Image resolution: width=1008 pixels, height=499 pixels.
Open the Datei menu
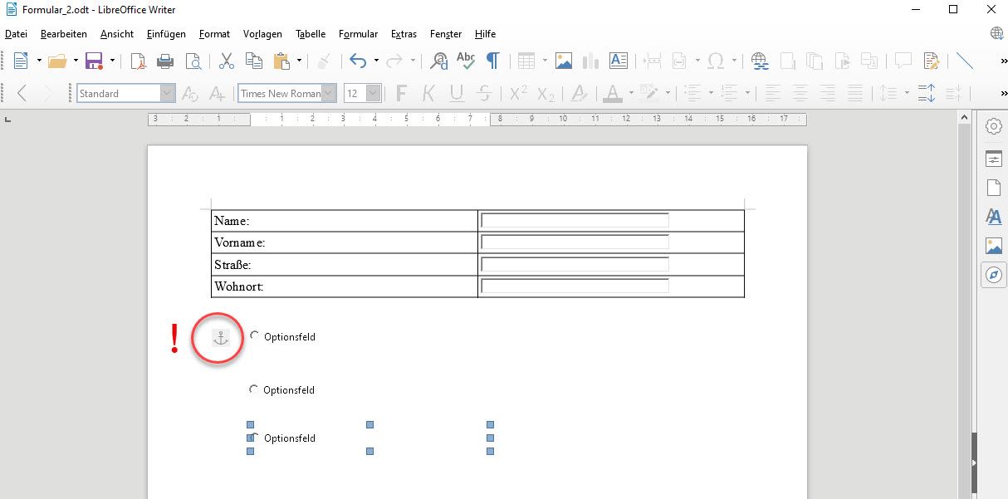click(17, 34)
